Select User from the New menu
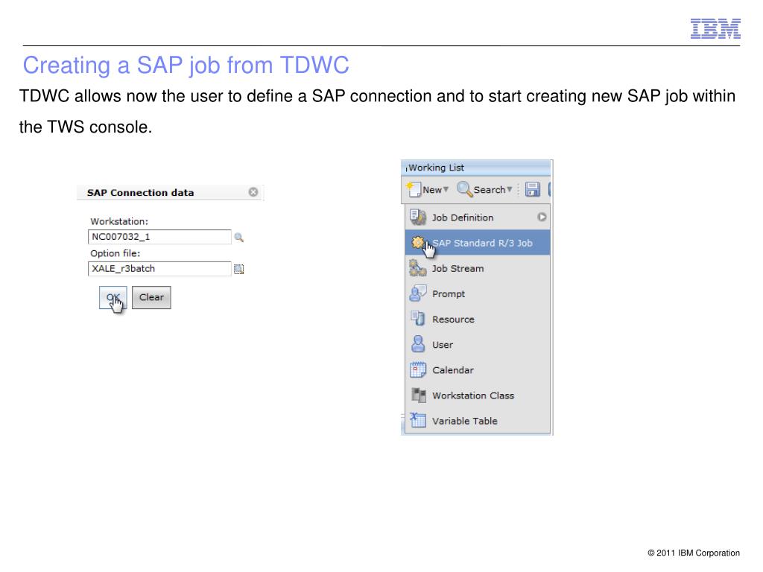Screen dimensions: 763x572 click(x=478, y=344)
